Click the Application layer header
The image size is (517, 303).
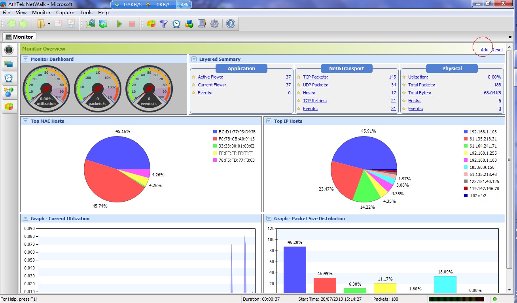coord(241,69)
